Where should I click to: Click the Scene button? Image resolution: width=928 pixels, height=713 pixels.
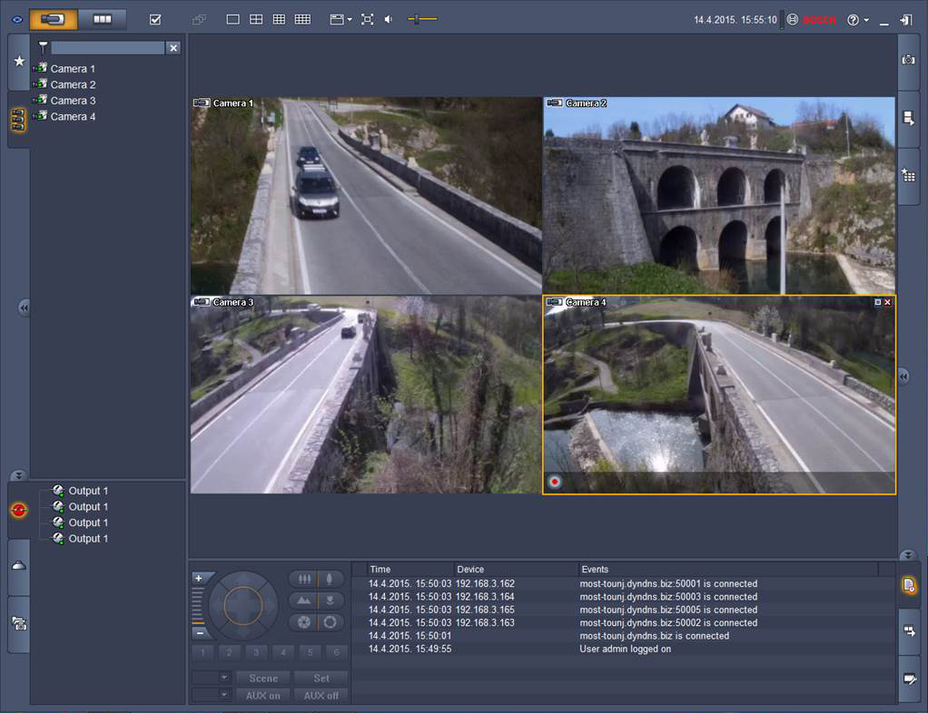[x=263, y=678]
